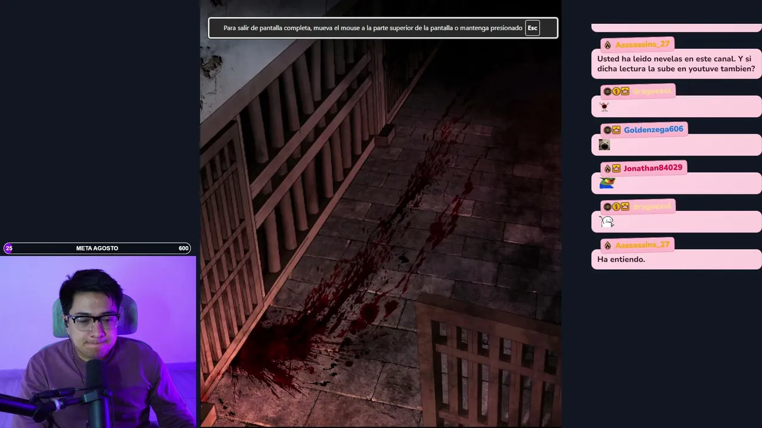Click the META AGOSTO goal progress bar
This screenshot has width=762, height=428.
97,248
